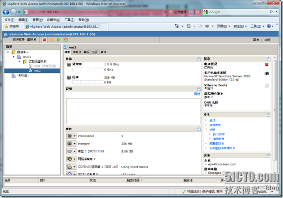Viewport: 283px width, 198px height.
Task: Collapse the snapshot commands group triangle
Action: (206, 129)
